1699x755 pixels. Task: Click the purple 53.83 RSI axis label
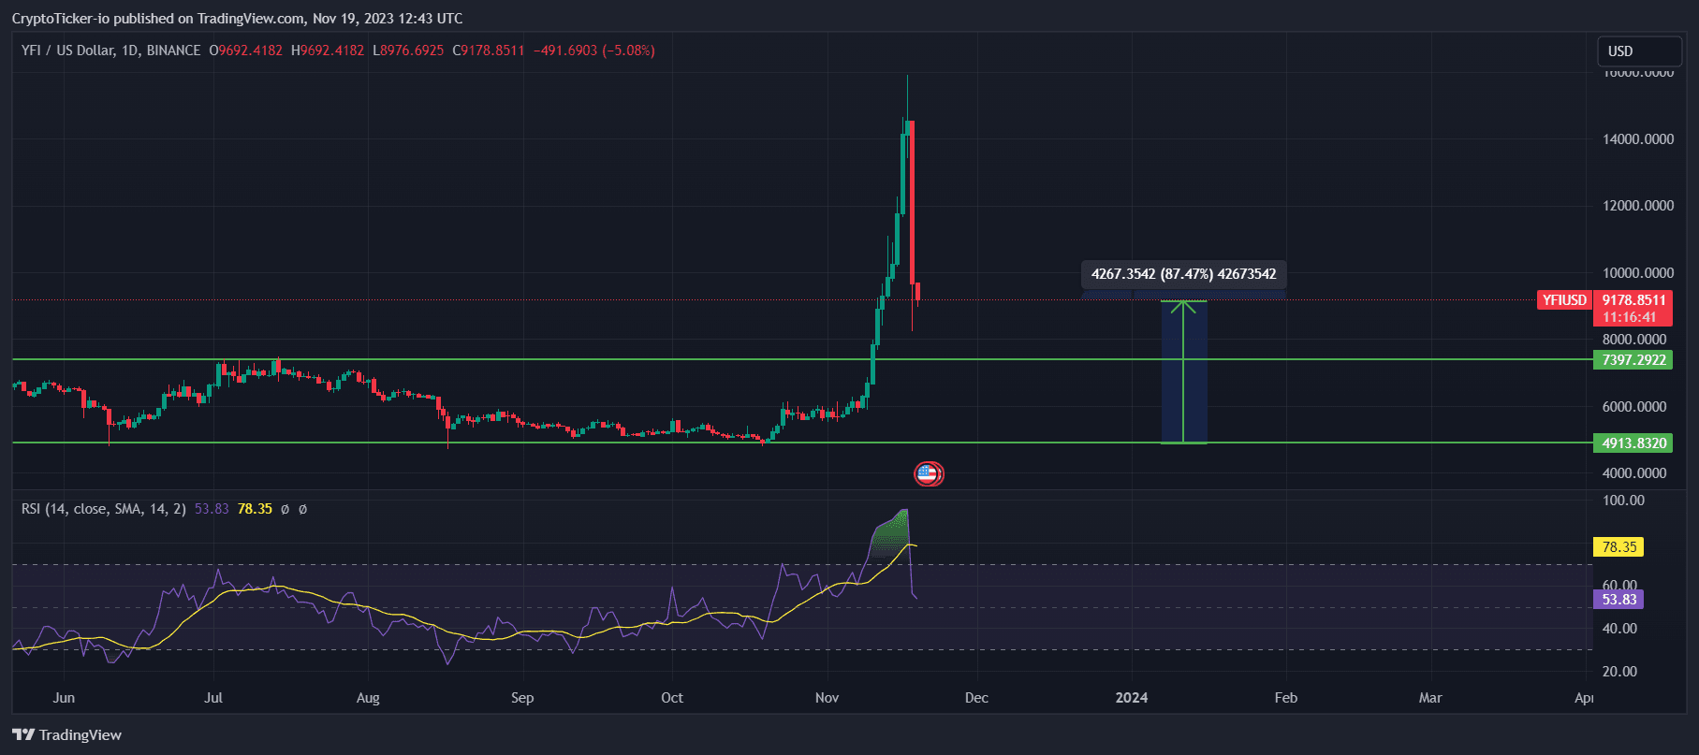point(1618,600)
